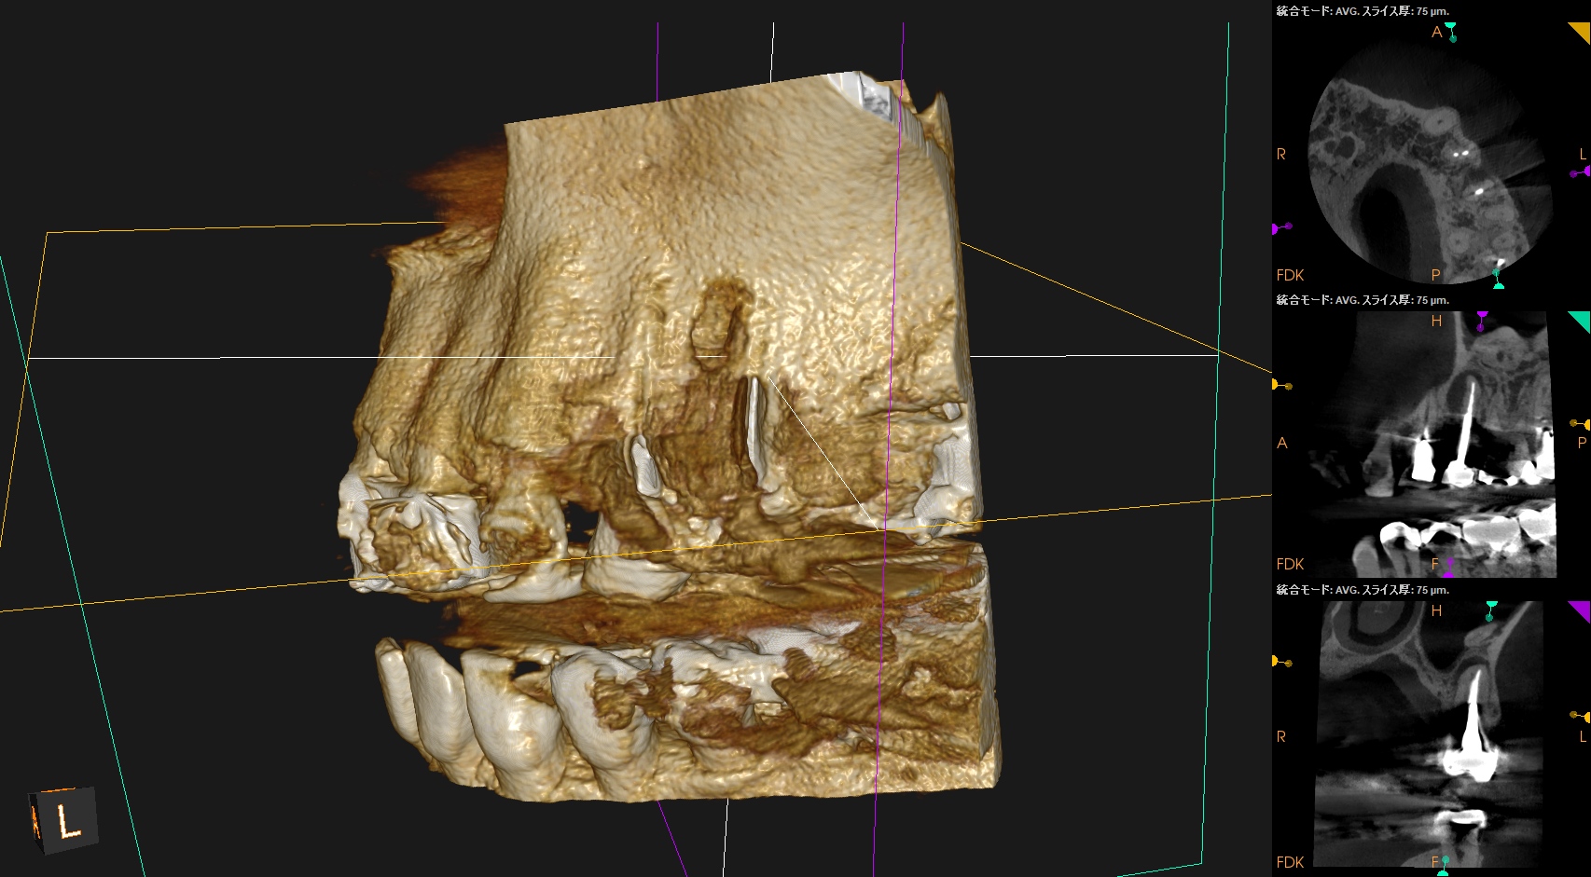Click the purple corner triangle in the coronal view
Image resolution: width=1591 pixels, height=877 pixels.
click(1580, 610)
